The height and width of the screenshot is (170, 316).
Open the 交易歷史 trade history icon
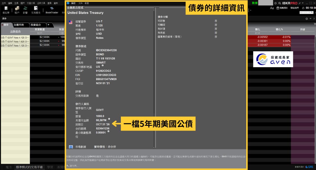point(36,10)
